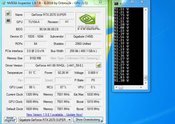This screenshot has height=124, width=175.
Task: Click the console vertical scrollbar thumb
Action: click(145, 78)
